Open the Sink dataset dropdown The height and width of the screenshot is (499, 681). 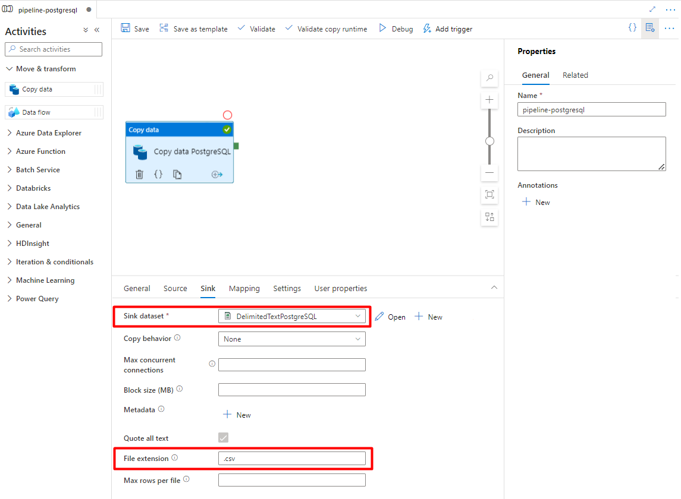(x=292, y=316)
